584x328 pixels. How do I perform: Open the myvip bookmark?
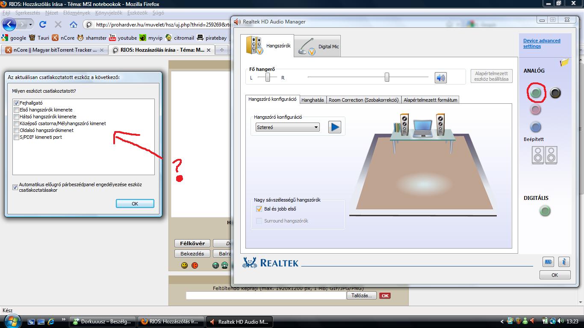tap(151, 38)
